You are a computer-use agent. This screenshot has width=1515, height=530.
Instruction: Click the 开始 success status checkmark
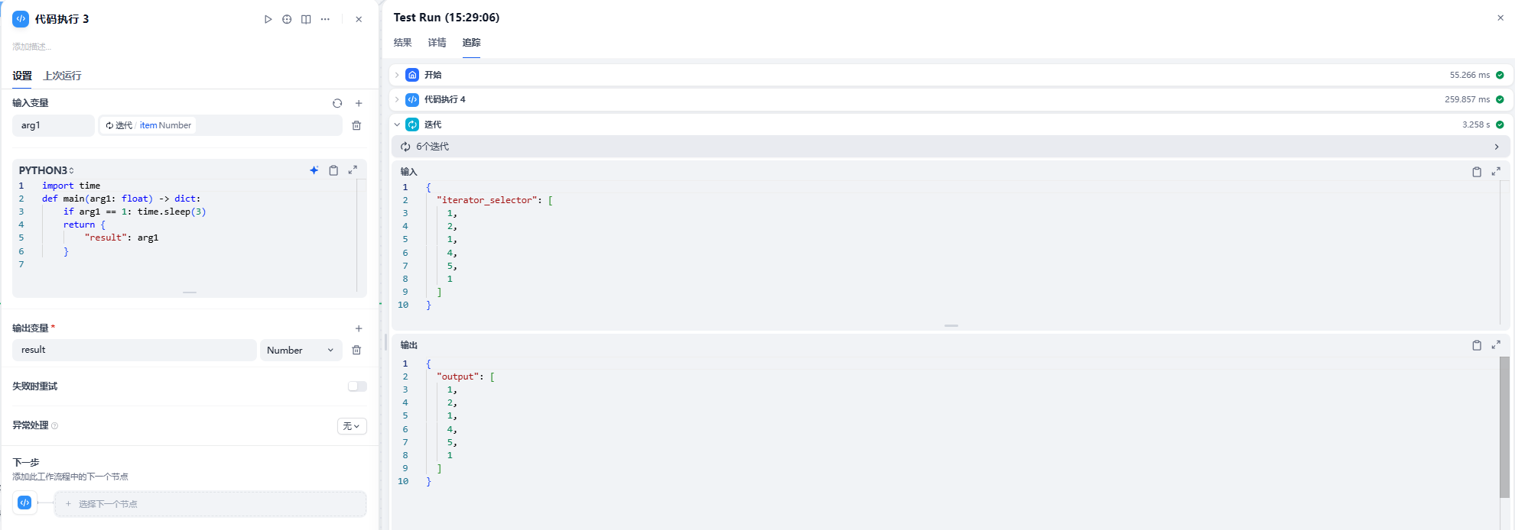click(x=1500, y=75)
